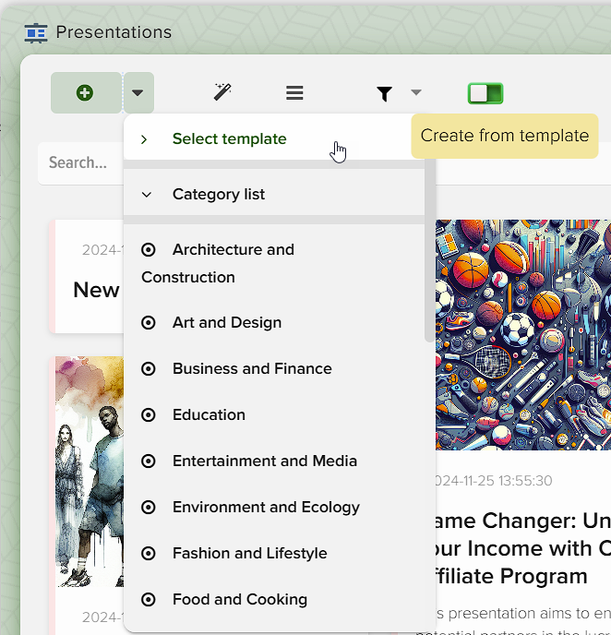Click the green plus create button
Viewport: 611px width, 635px height.
(x=86, y=92)
